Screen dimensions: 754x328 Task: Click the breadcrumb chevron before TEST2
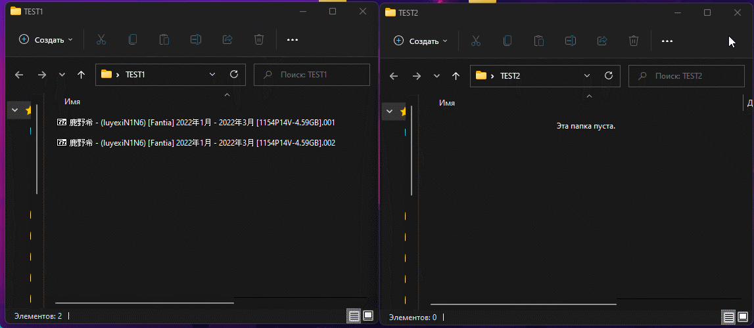click(x=492, y=75)
